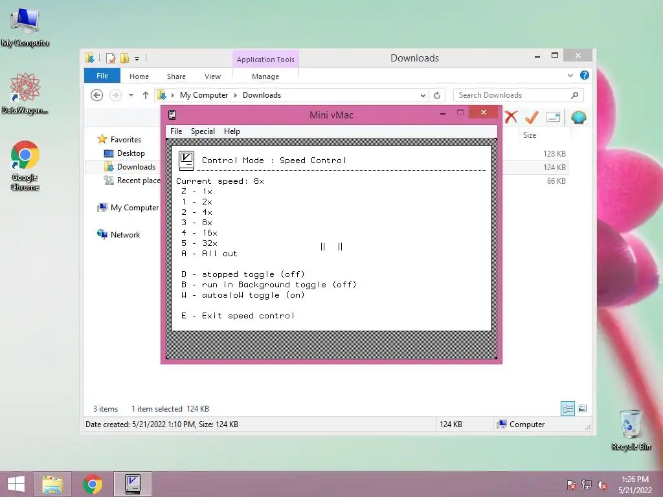Open My Computer desktop icon
This screenshot has height=497, width=663.
25,27
